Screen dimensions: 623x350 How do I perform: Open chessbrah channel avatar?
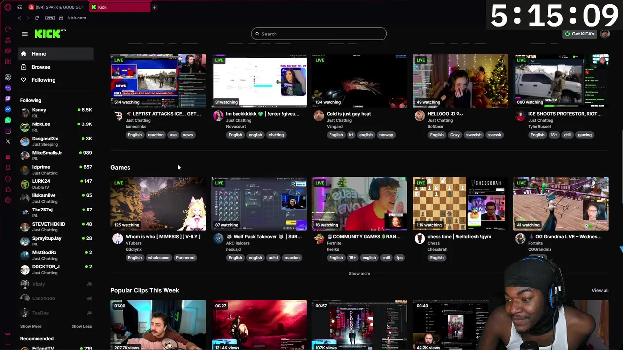point(420,238)
